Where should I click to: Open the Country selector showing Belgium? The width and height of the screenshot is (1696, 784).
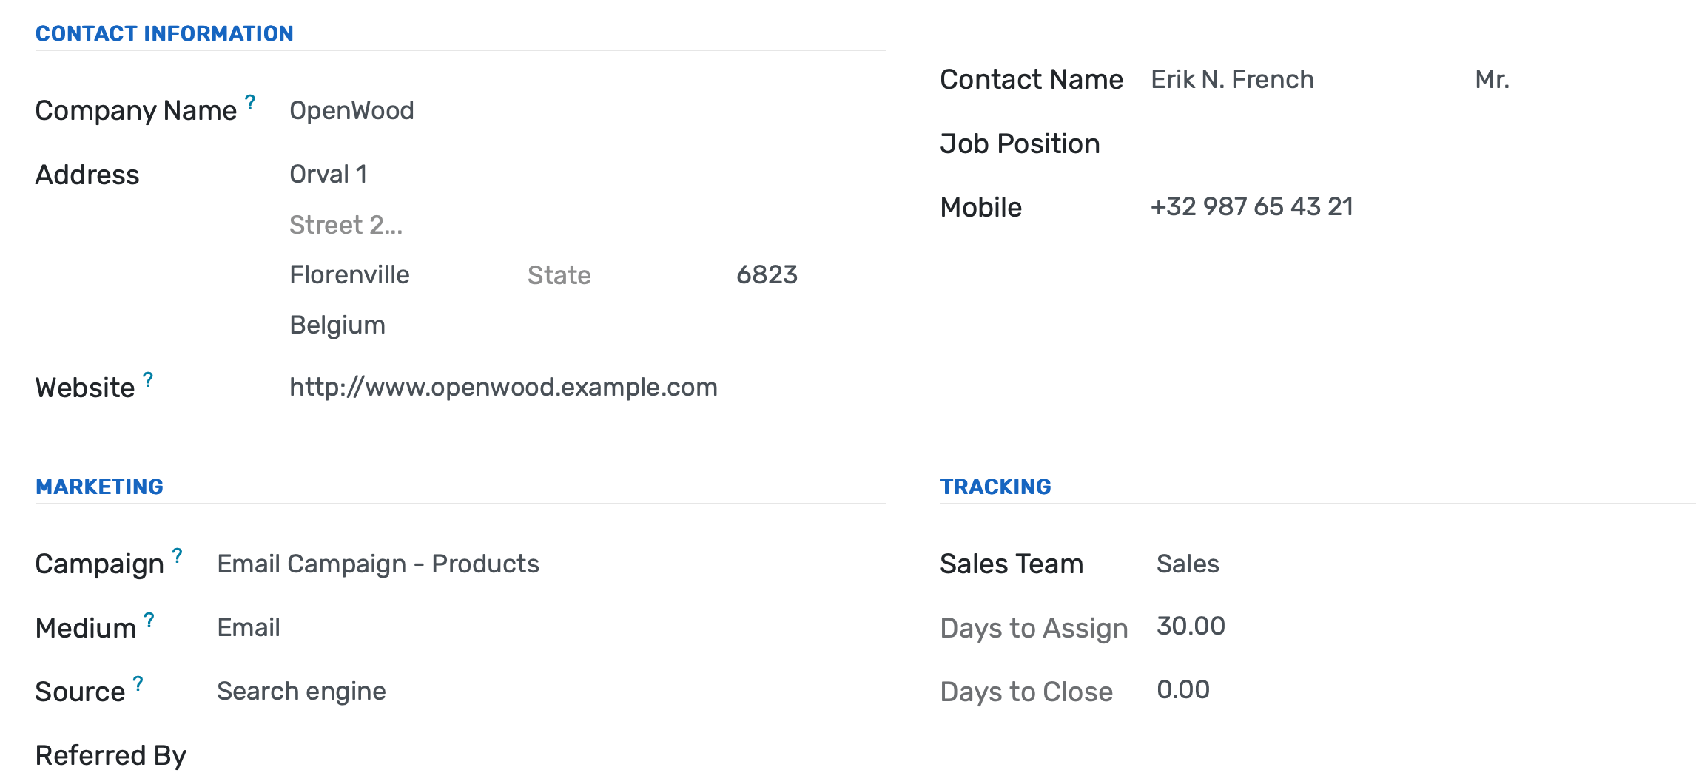(x=337, y=324)
